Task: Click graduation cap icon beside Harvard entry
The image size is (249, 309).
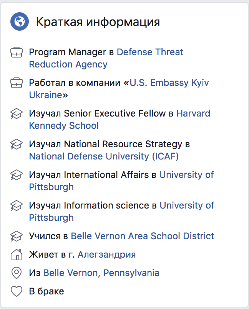Action: click(17, 113)
